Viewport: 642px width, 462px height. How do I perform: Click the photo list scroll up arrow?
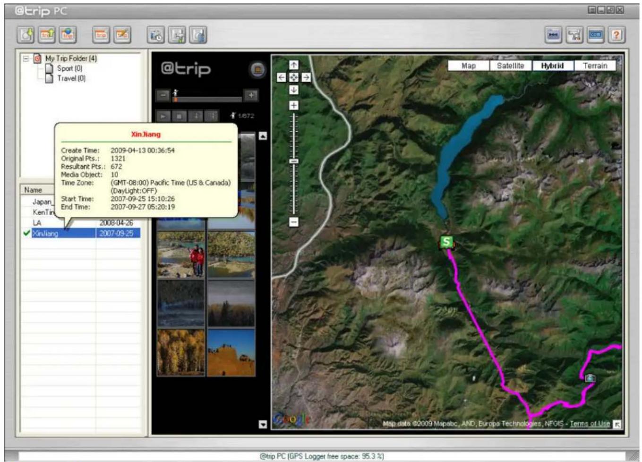(x=263, y=136)
